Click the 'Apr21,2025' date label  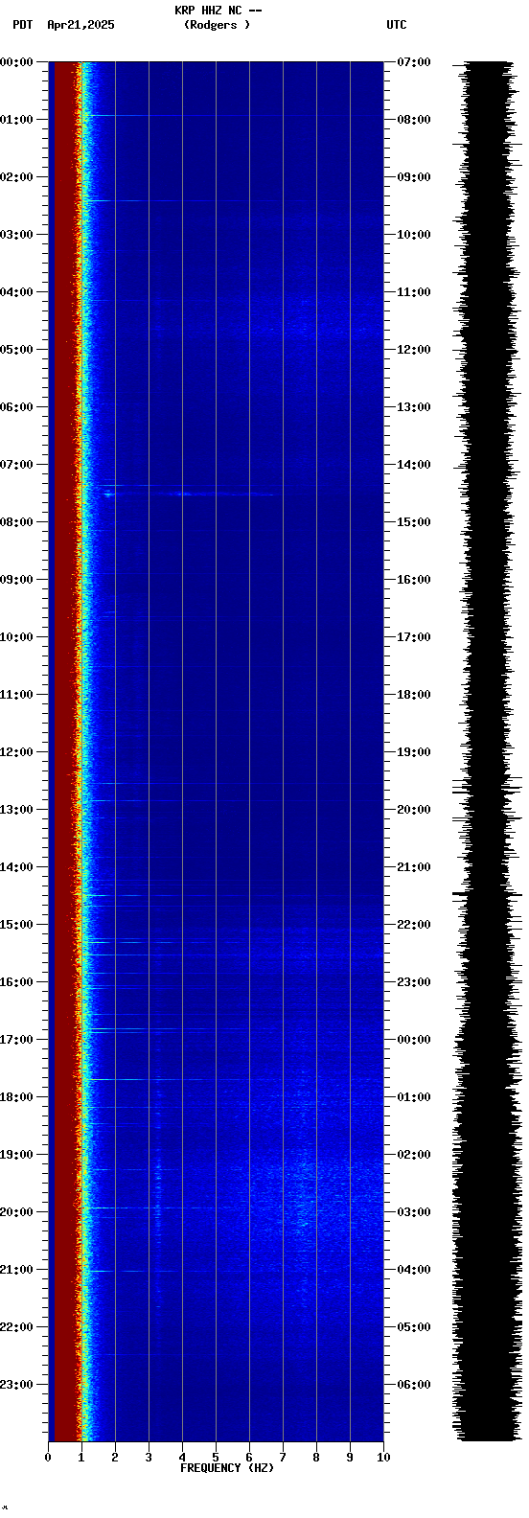[x=80, y=25]
